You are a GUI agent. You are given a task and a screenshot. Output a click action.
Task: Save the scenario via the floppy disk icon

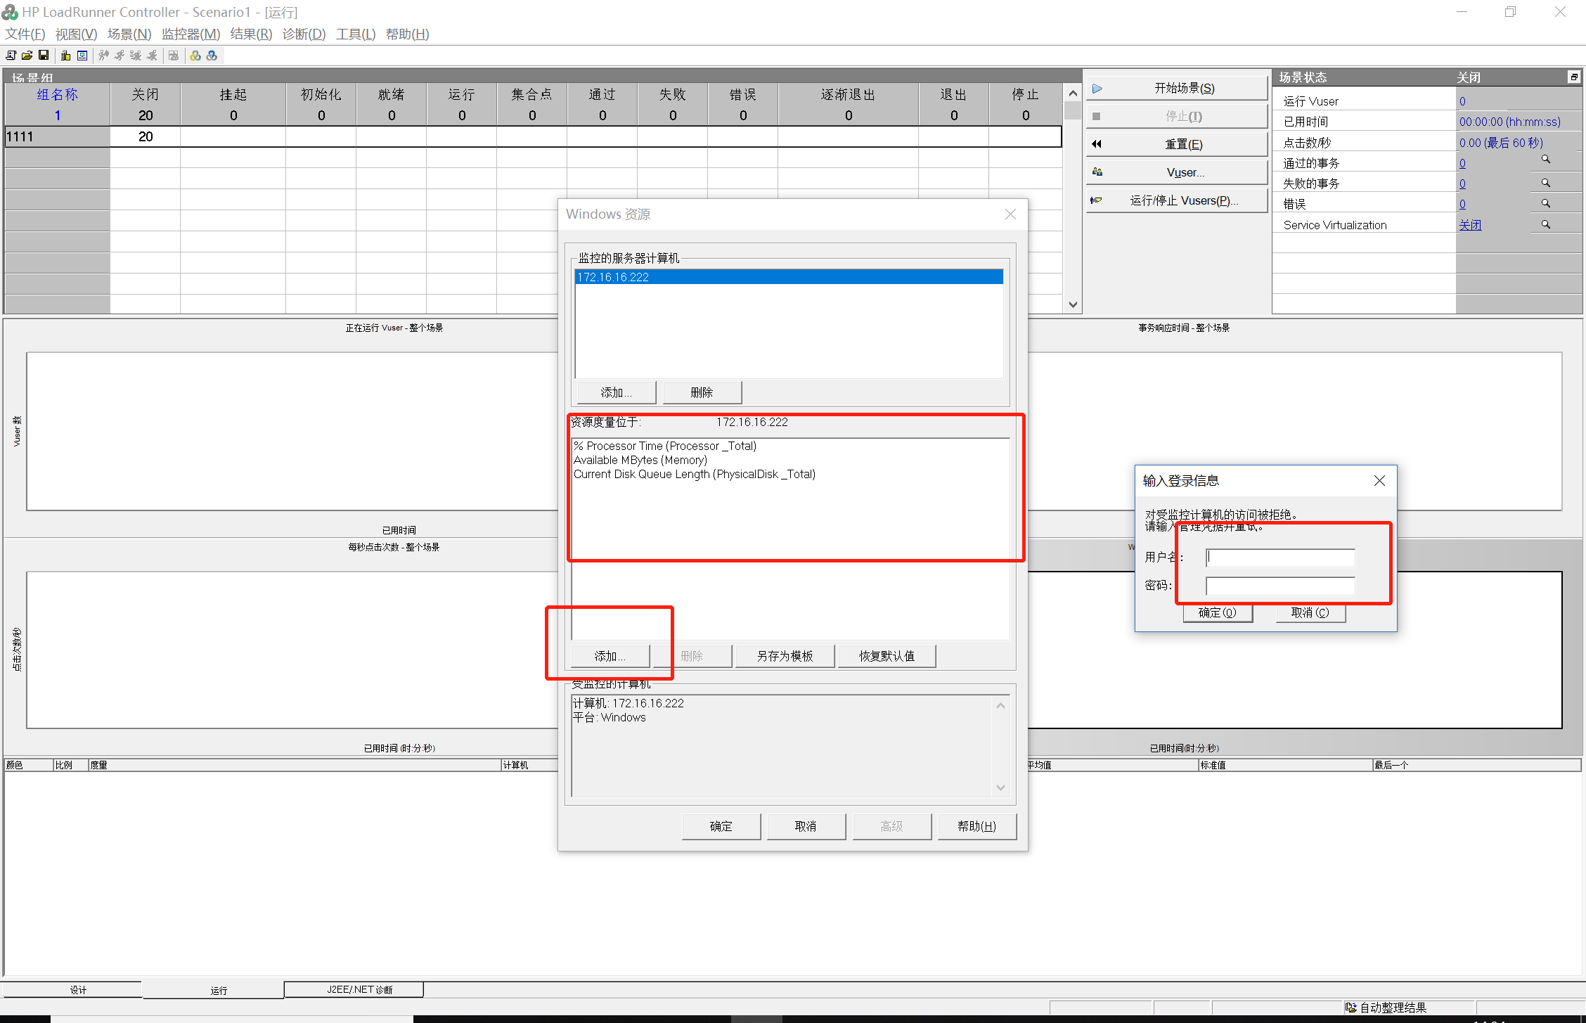[x=44, y=56]
